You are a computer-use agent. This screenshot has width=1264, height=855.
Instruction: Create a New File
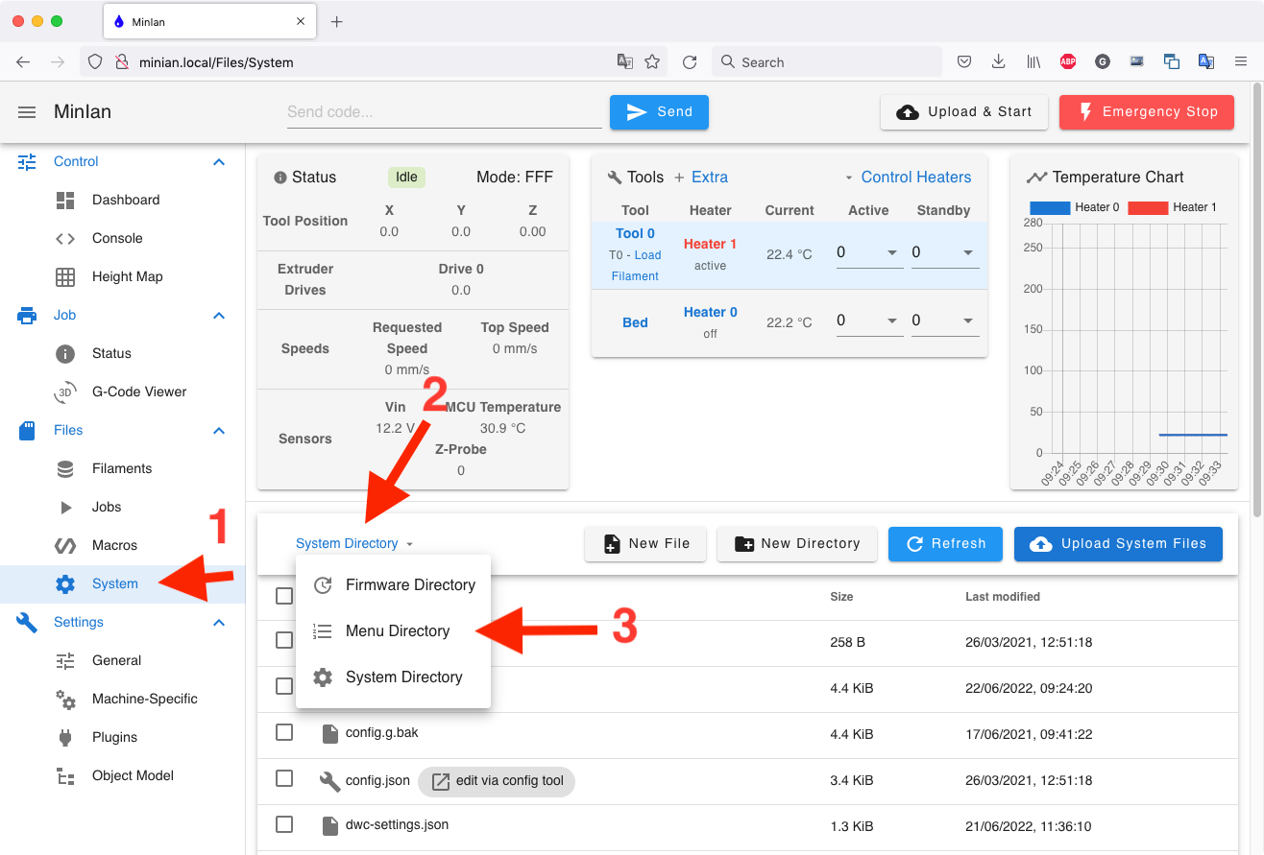(645, 543)
